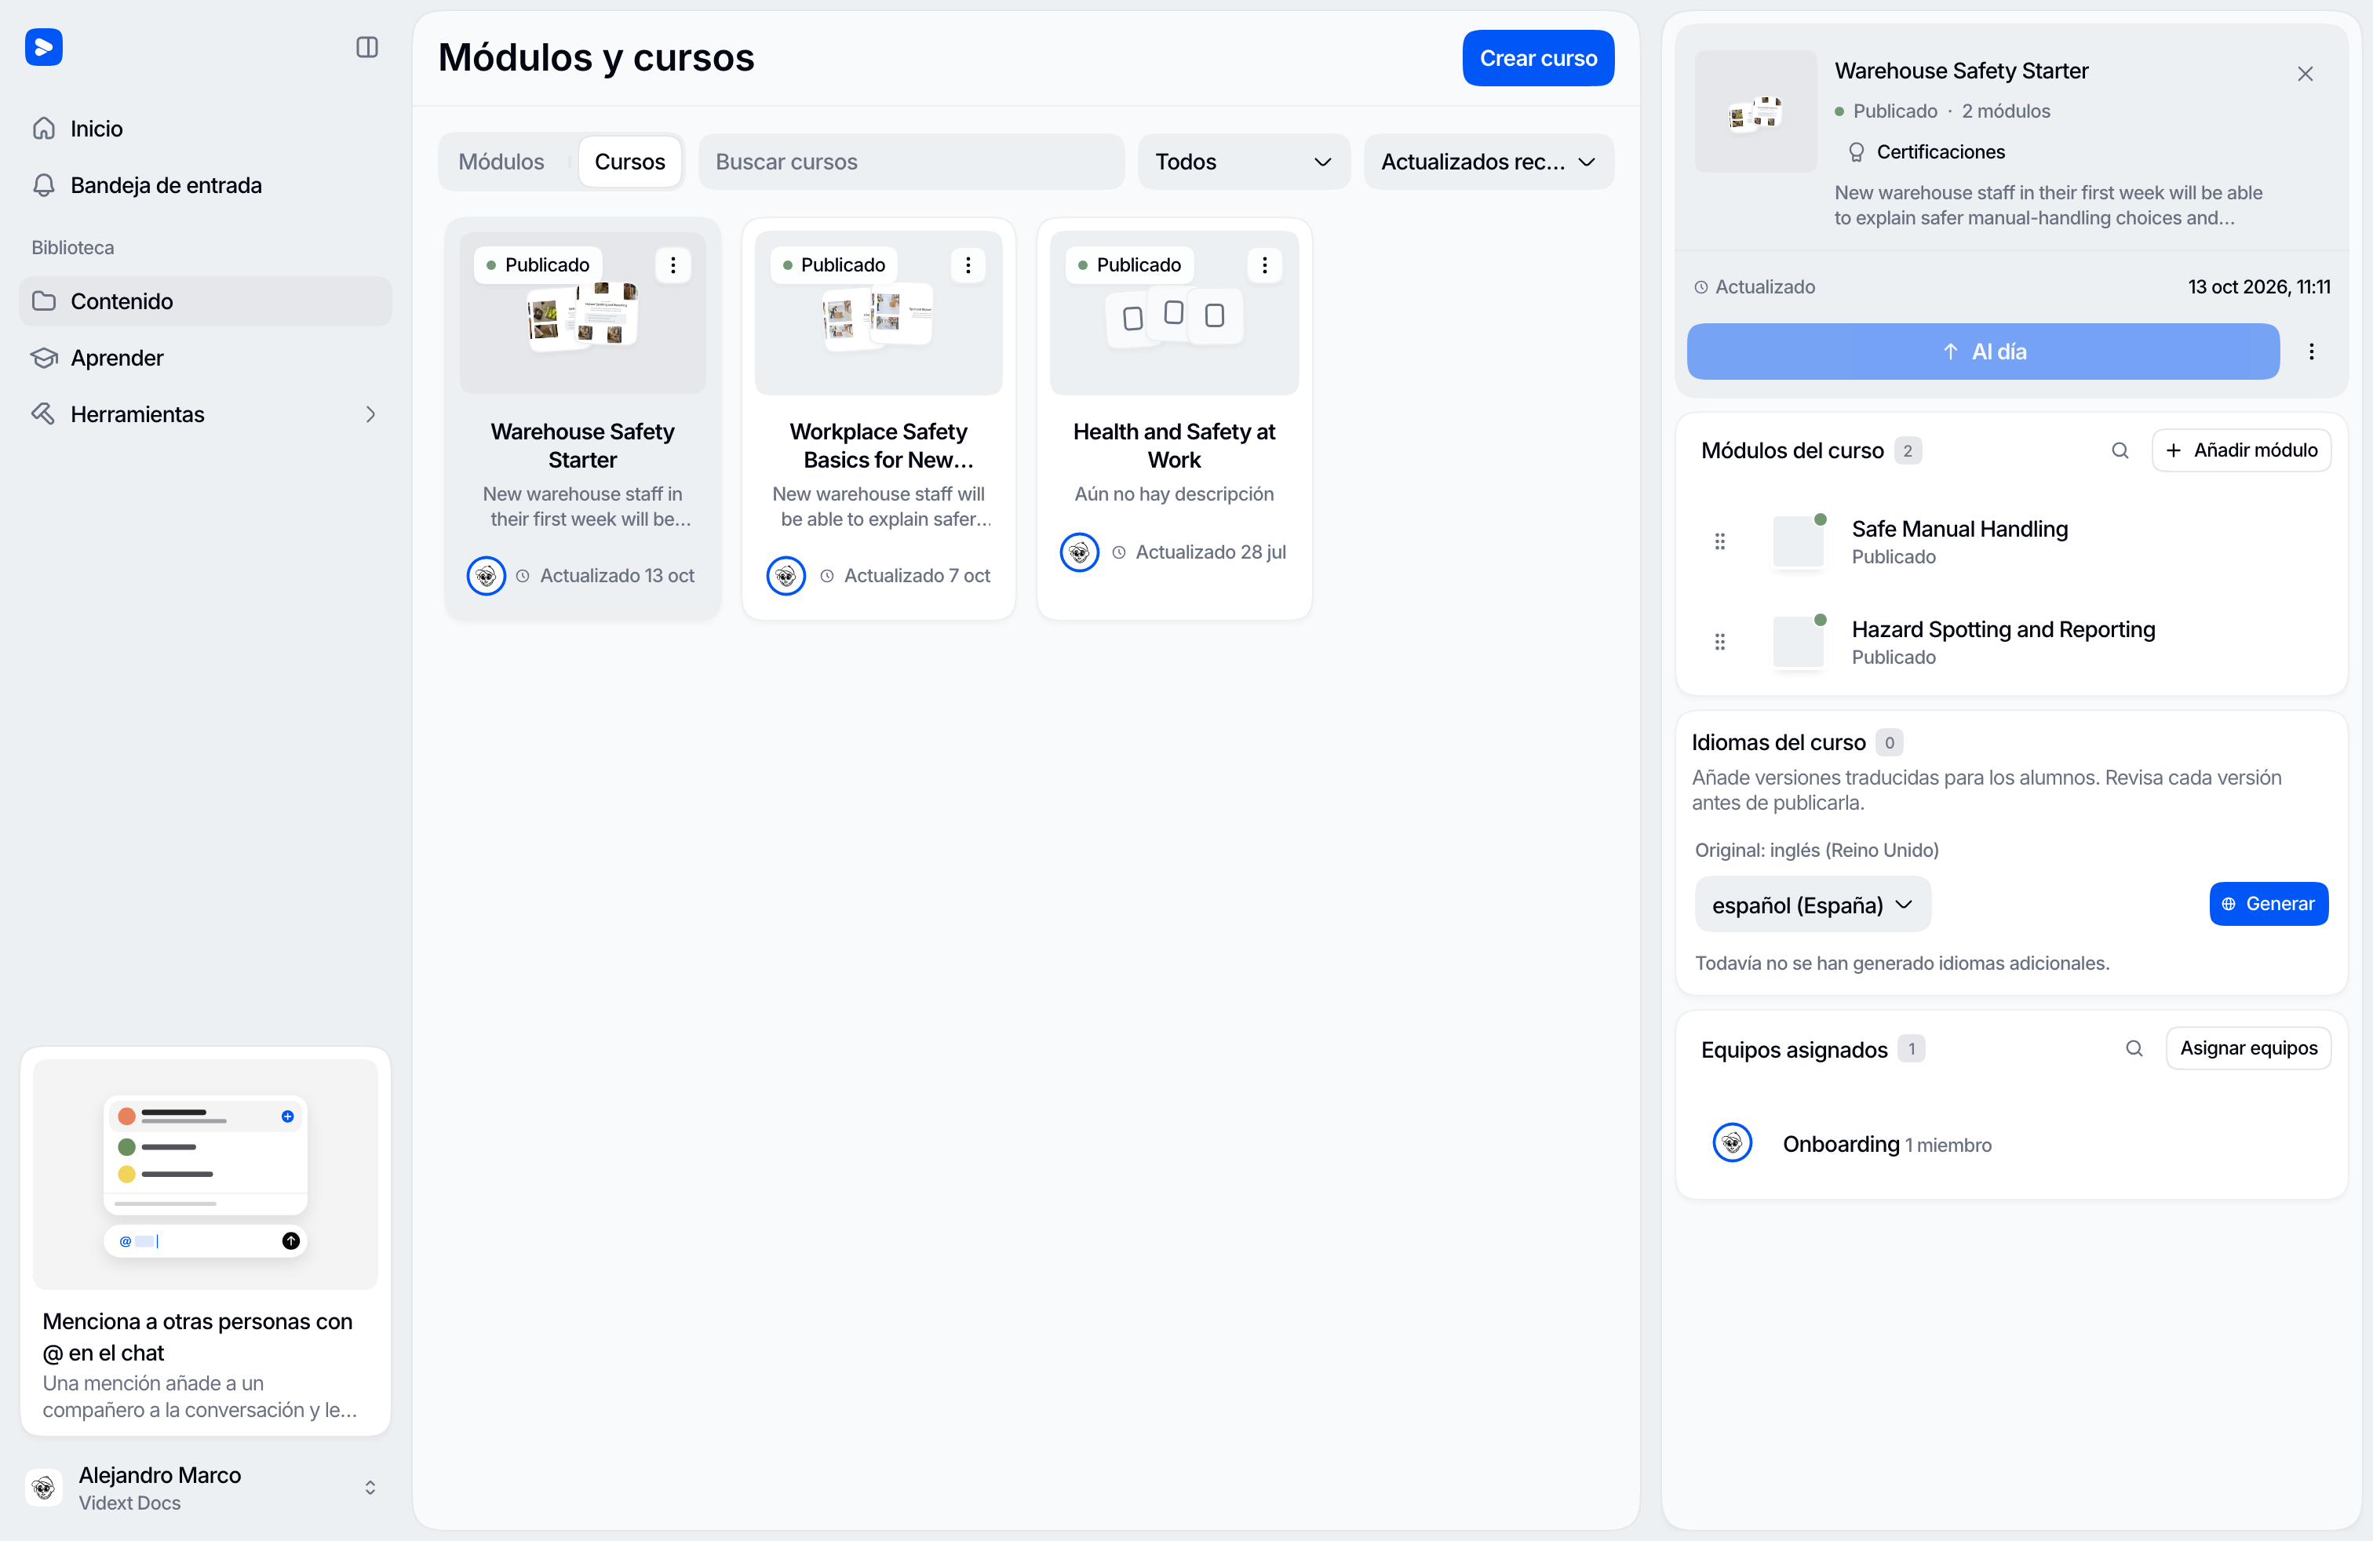
Task: Click the Warehouse Safety Starter card thumbnail
Action: point(582,313)
